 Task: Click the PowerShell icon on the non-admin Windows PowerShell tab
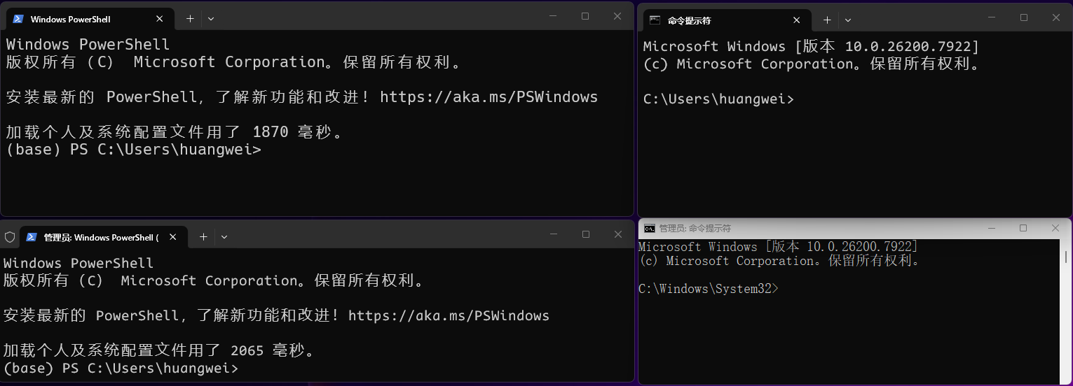(x=18, y=19)
